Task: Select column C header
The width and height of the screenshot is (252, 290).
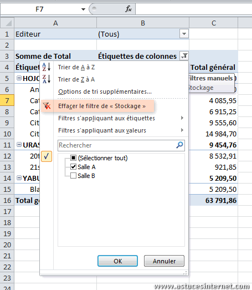Action: [x=214, y=23]
